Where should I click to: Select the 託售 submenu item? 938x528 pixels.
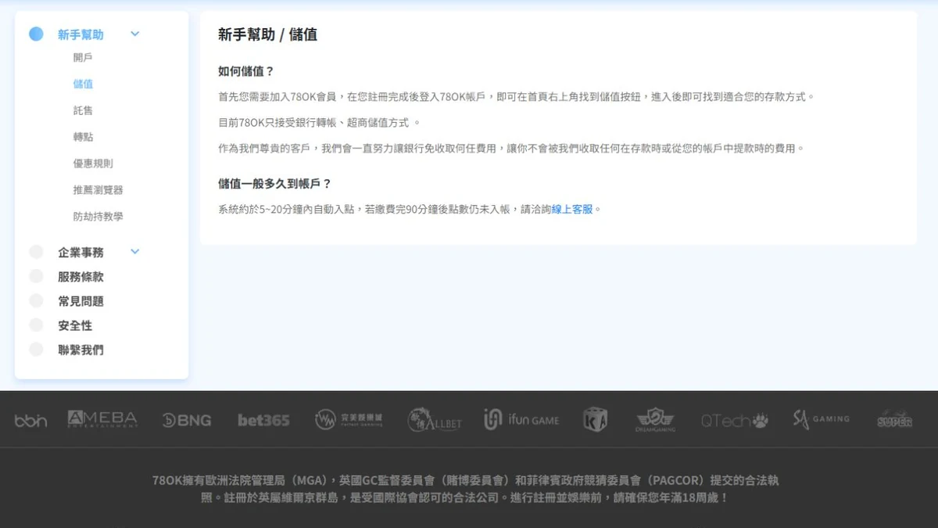[x=83, y=110]
